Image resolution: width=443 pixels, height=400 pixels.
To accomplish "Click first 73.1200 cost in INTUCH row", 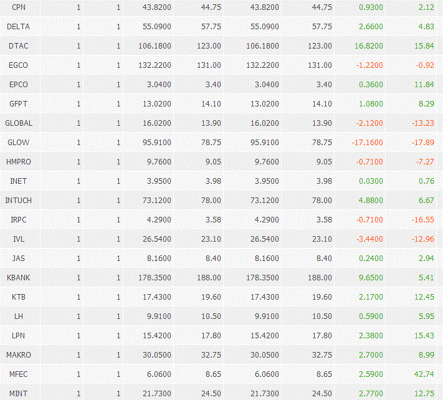I will coord(157,200).
